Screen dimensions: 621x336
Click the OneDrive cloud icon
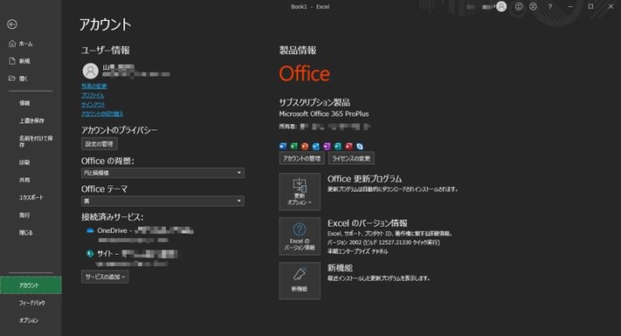click(90, 231)
